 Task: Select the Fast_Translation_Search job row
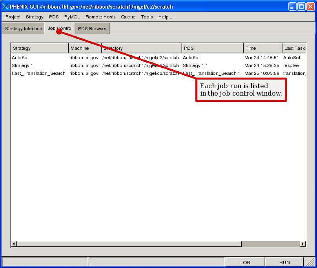pyautogui.click(x=38, y=73)
